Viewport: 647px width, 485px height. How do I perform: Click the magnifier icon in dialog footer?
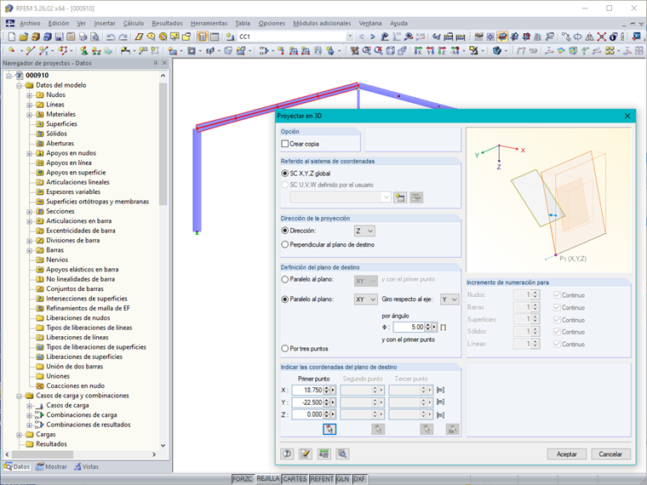342,454
